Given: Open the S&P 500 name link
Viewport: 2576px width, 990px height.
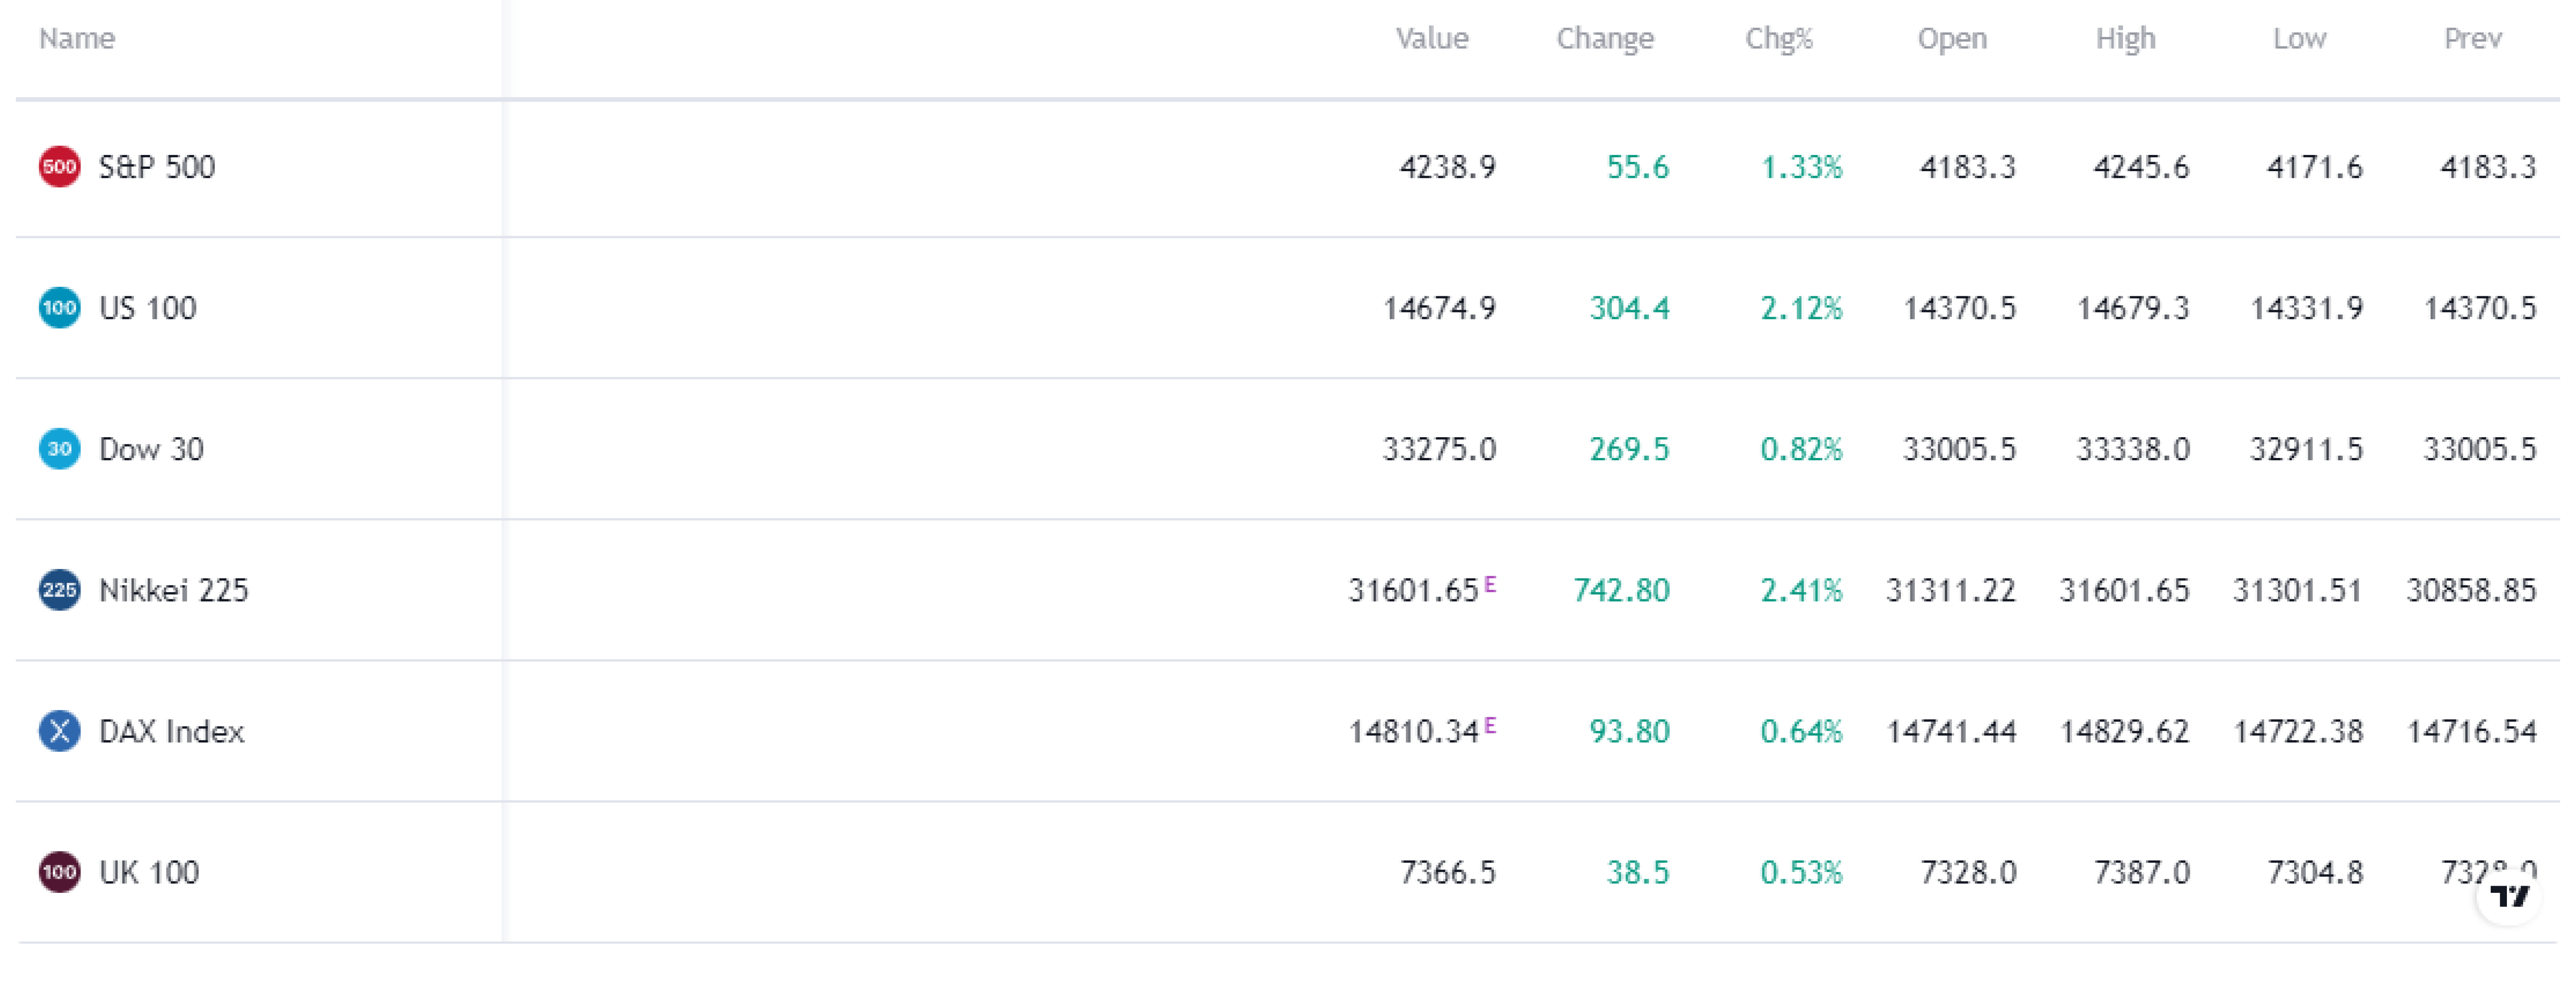Looking at the screenshot, I should point(157,166).
